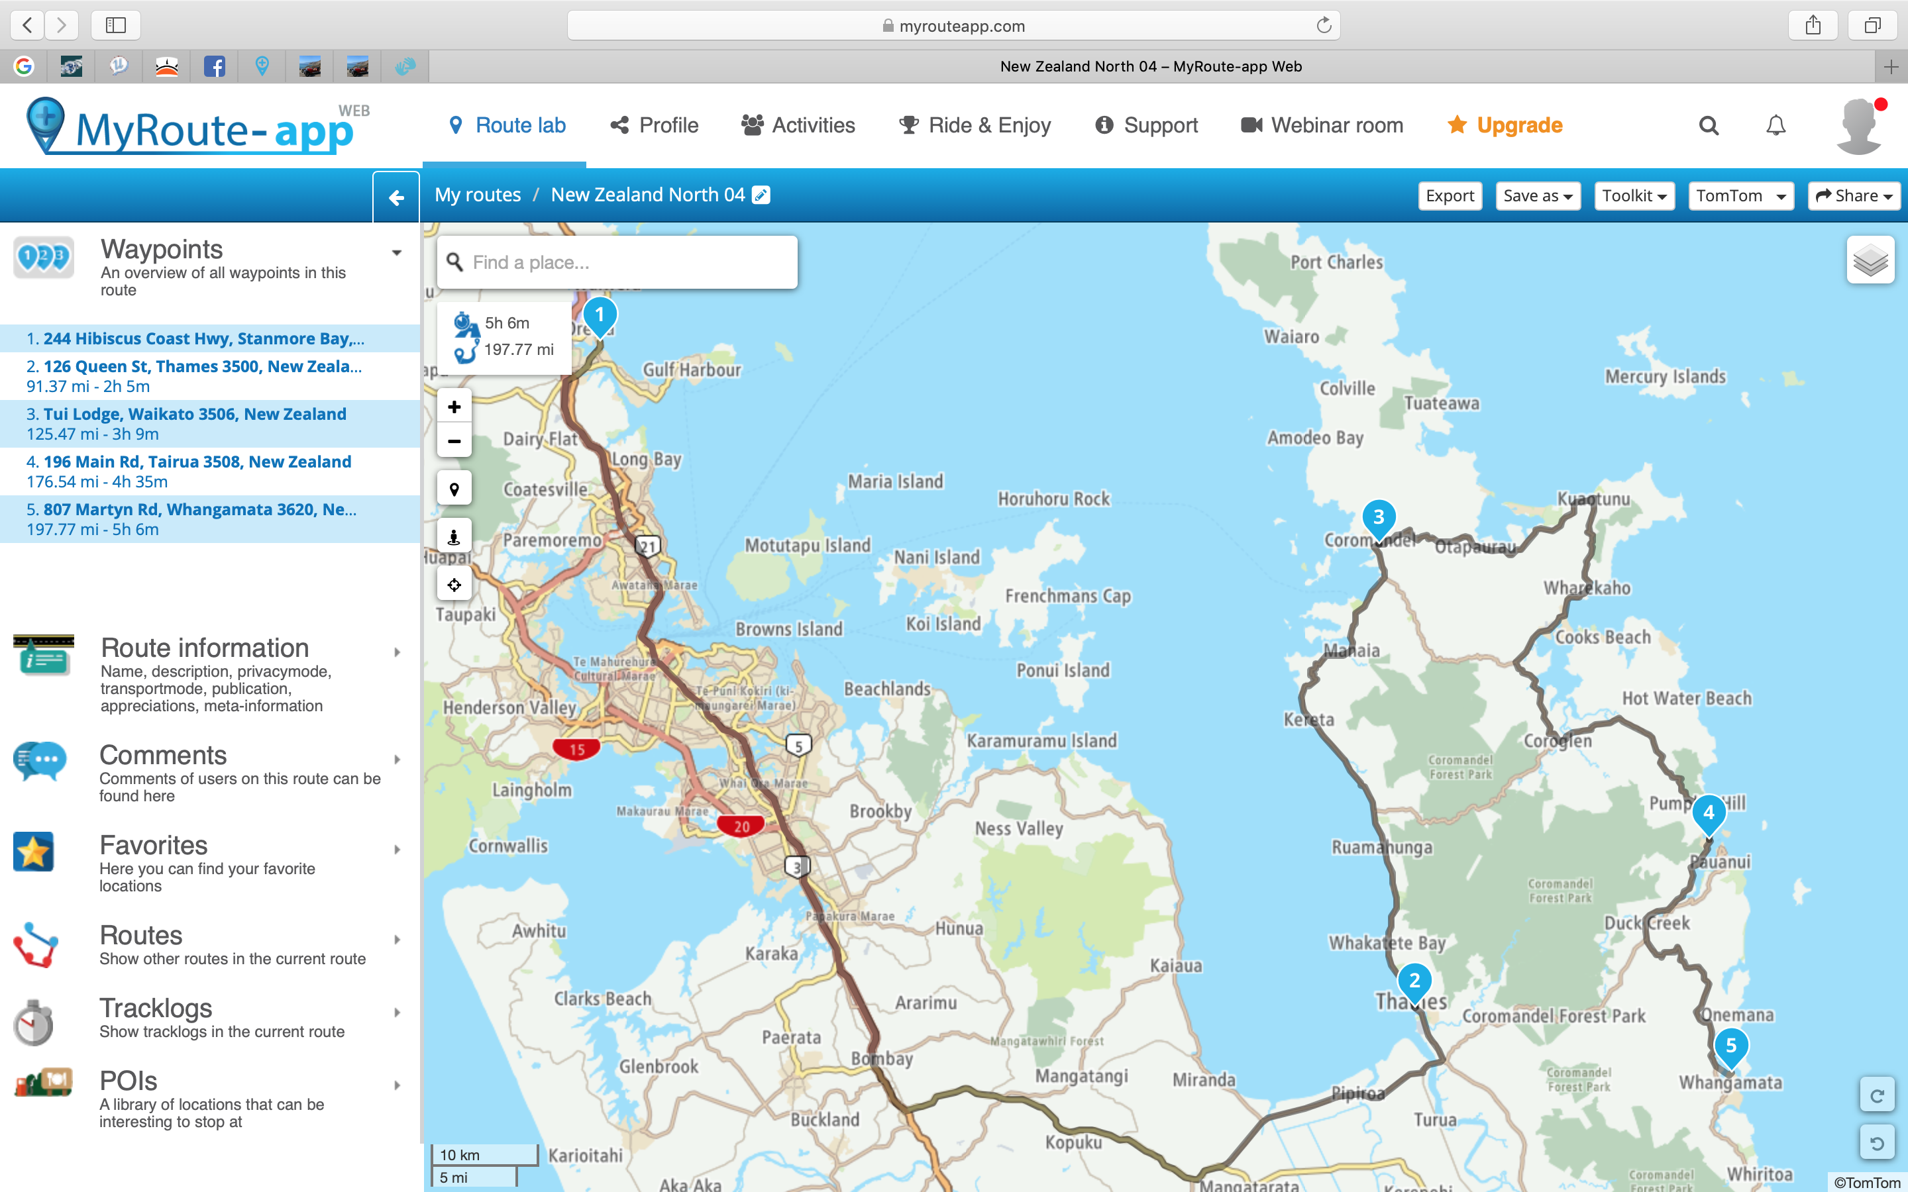Open the street view pegman tool
The height and width of the screenshot is (1192, 1908).
tap(454, 537)
